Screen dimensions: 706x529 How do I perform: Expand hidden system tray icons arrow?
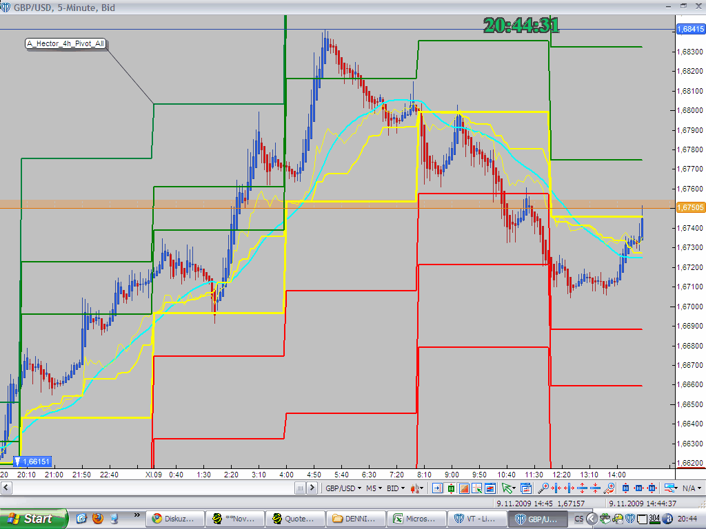point(592,519)
